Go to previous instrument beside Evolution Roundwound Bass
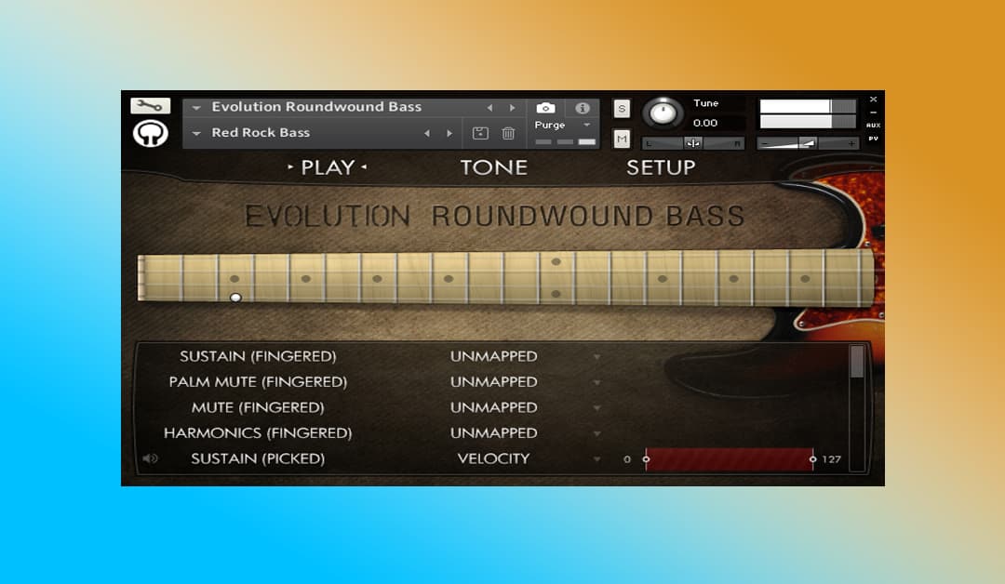1005x584 pixels. pos(489,108)
